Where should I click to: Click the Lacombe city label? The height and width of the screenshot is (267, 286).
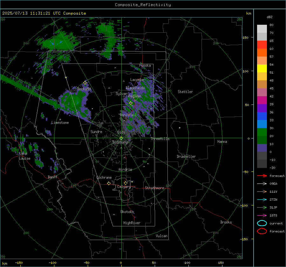[x=137, y=80]
